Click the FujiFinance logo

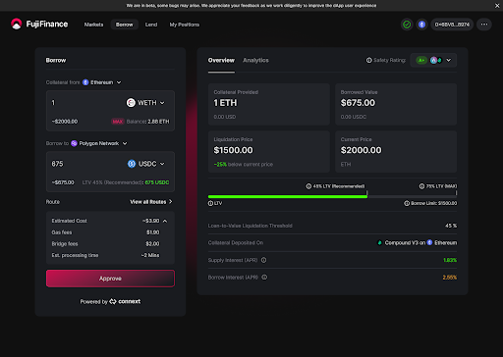click(x=39, y=24)
